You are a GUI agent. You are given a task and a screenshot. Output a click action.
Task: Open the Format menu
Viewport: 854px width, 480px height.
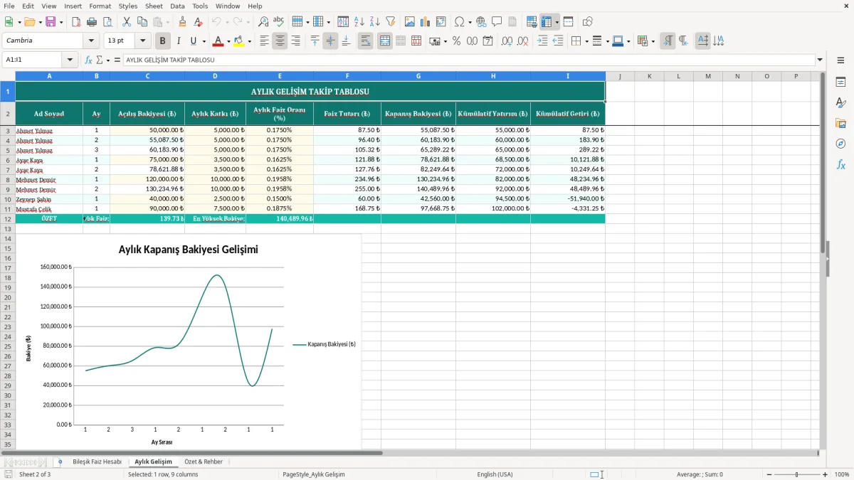tap(100, 6)
